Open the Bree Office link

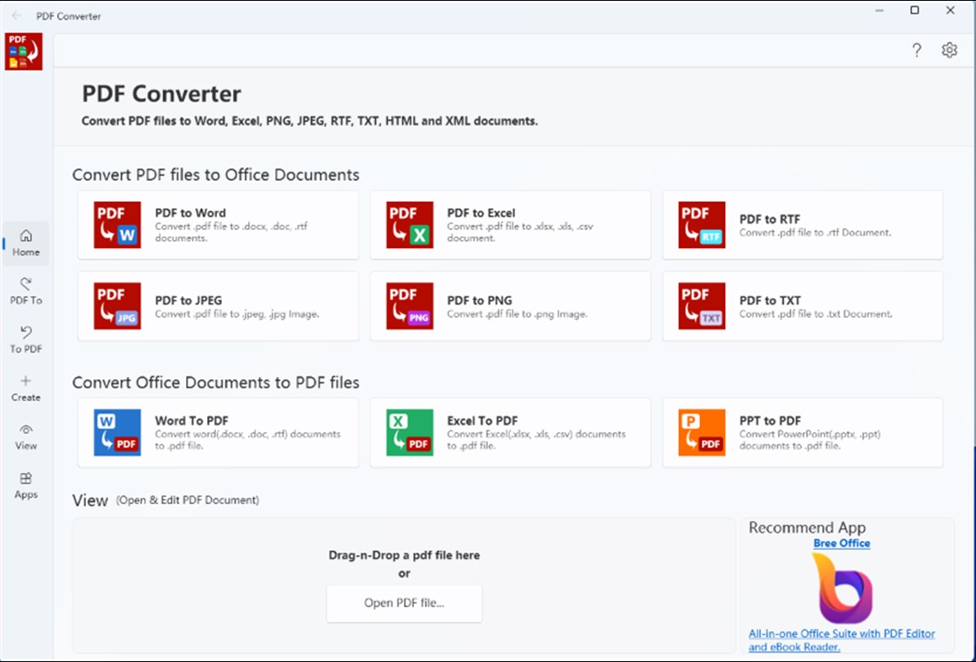841,543
